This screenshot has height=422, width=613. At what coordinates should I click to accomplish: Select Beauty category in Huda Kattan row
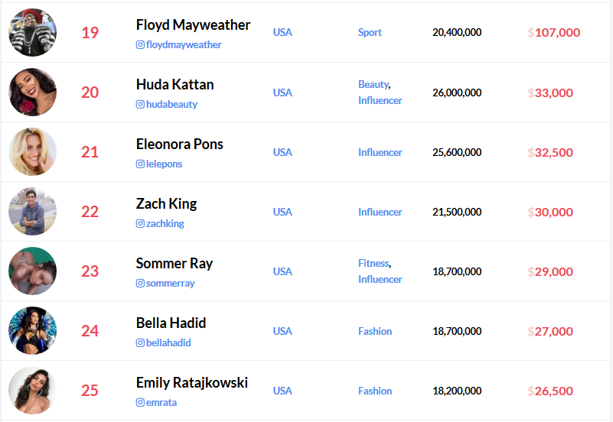373,84
